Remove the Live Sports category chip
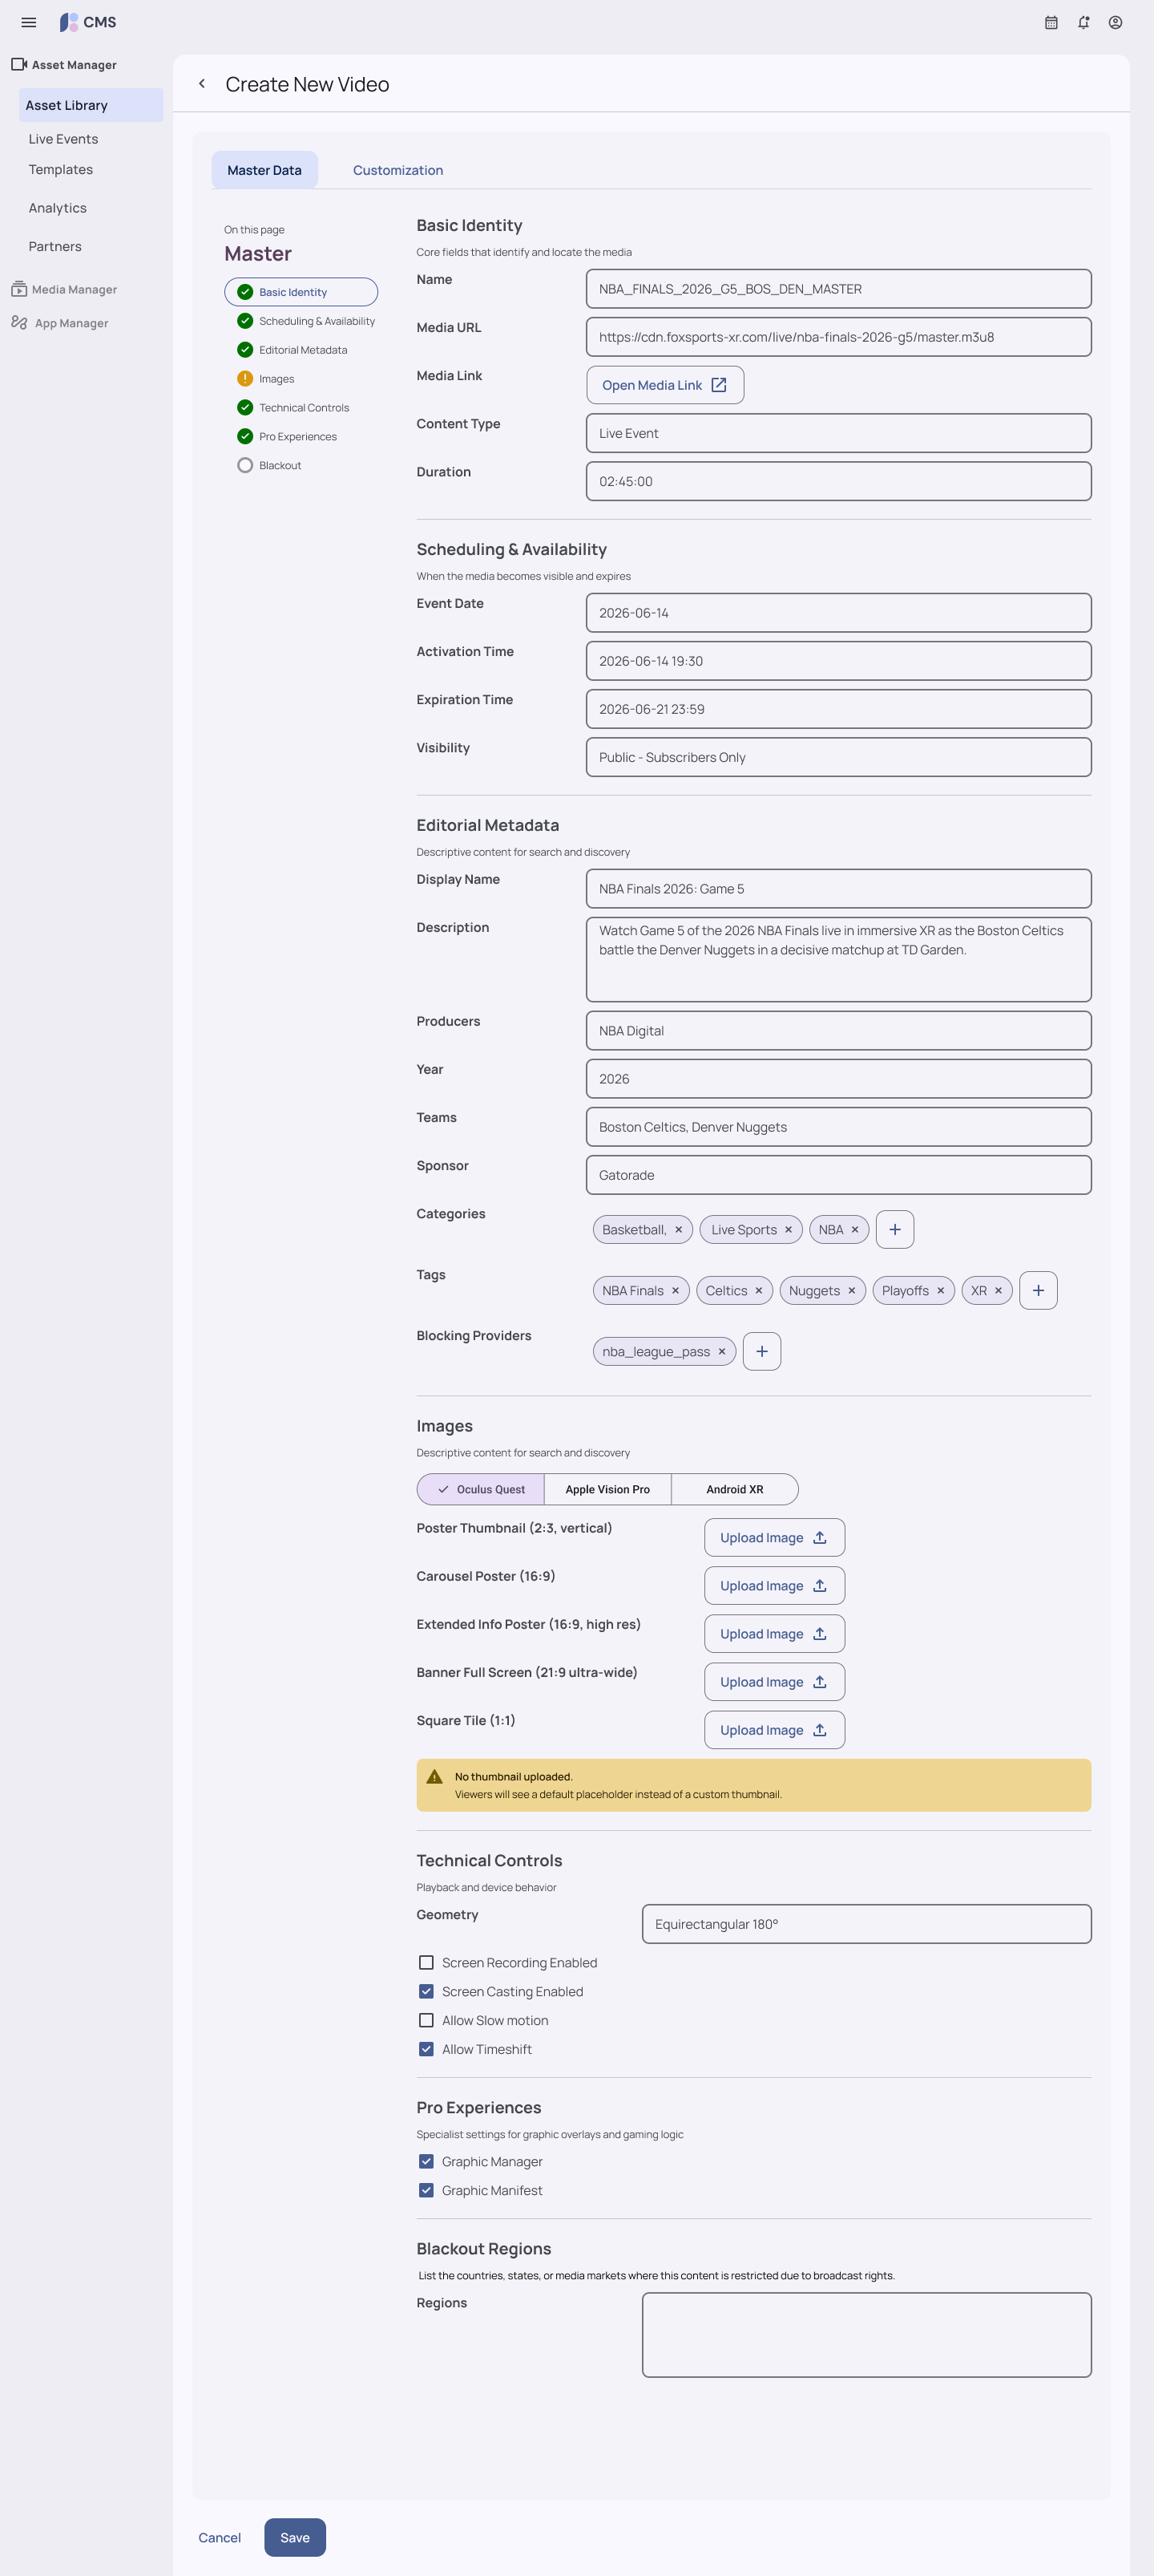Screen dimensions: 1154x2576 pos(789,1229)
